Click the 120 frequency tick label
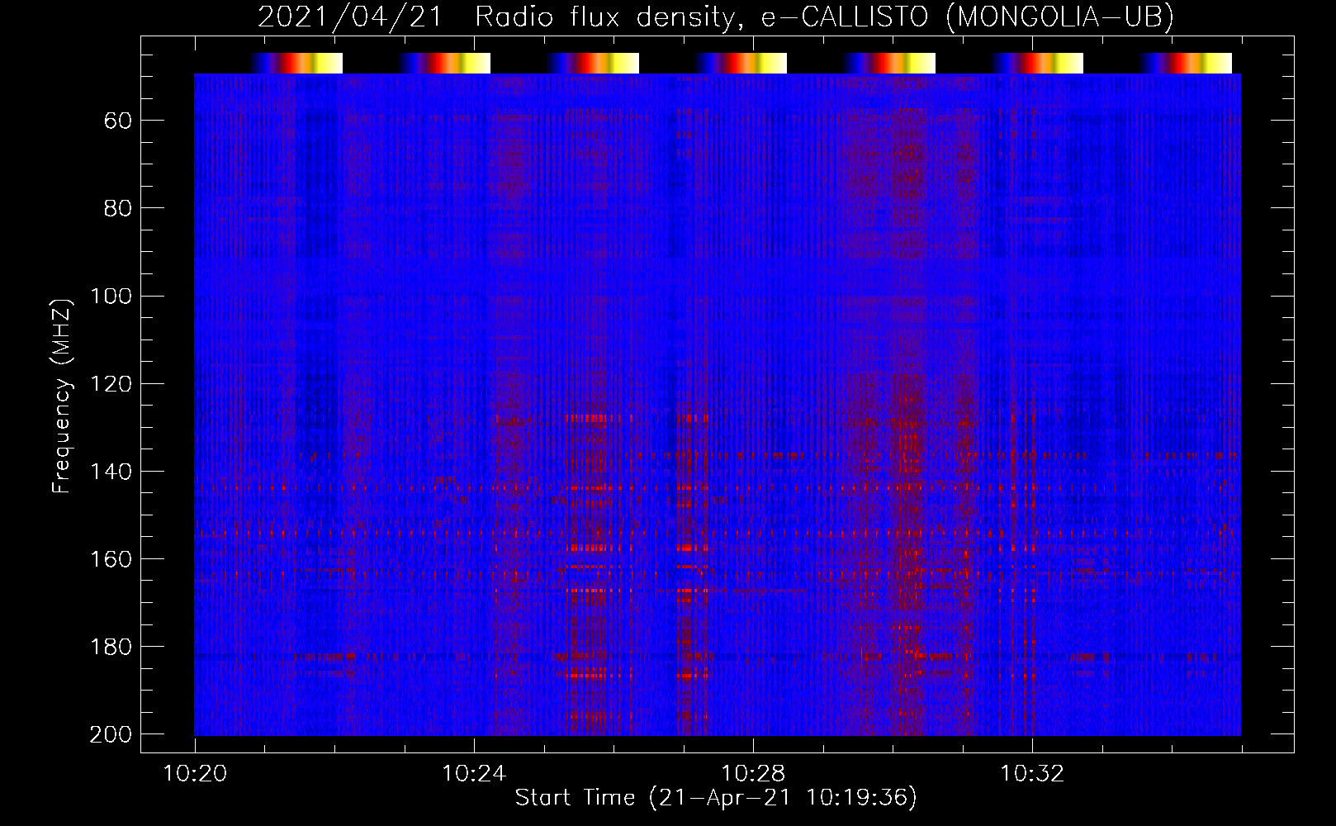 111,383
